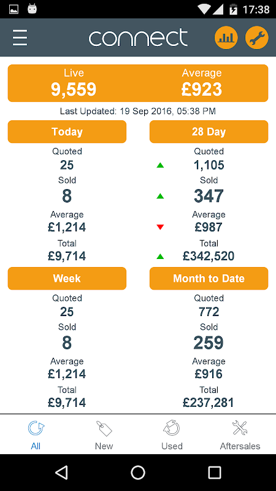This screenshot has width=276, height=491.
Task: Tap the Android back navigation button
Action: click(62, 473)
